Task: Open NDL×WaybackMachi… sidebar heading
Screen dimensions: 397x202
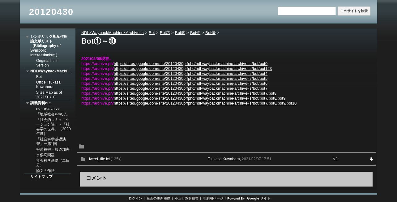Action: pyautogui.click(x=50, y=71)
